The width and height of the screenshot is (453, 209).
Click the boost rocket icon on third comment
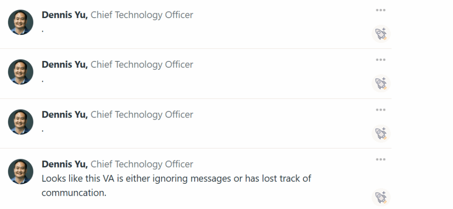[x=381, y=133]
